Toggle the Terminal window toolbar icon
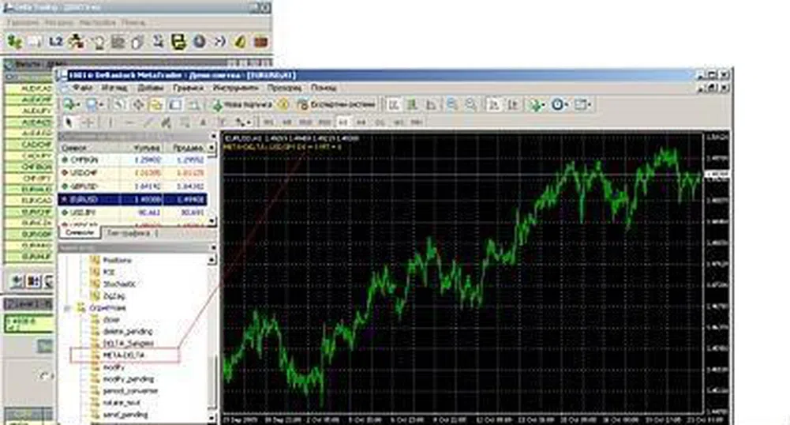790x425 pixels. (x=175, y=105)
